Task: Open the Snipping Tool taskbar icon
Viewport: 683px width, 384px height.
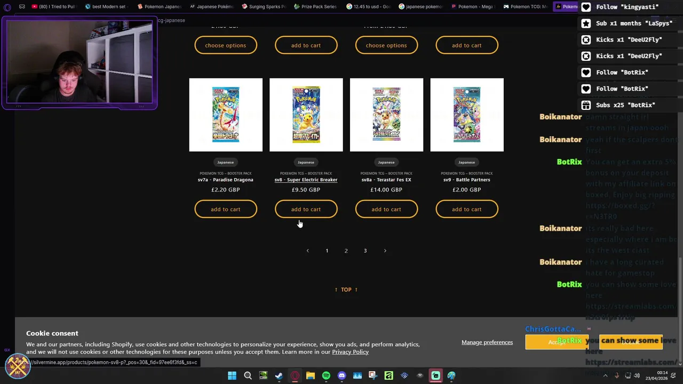Action: pos(373,375)
